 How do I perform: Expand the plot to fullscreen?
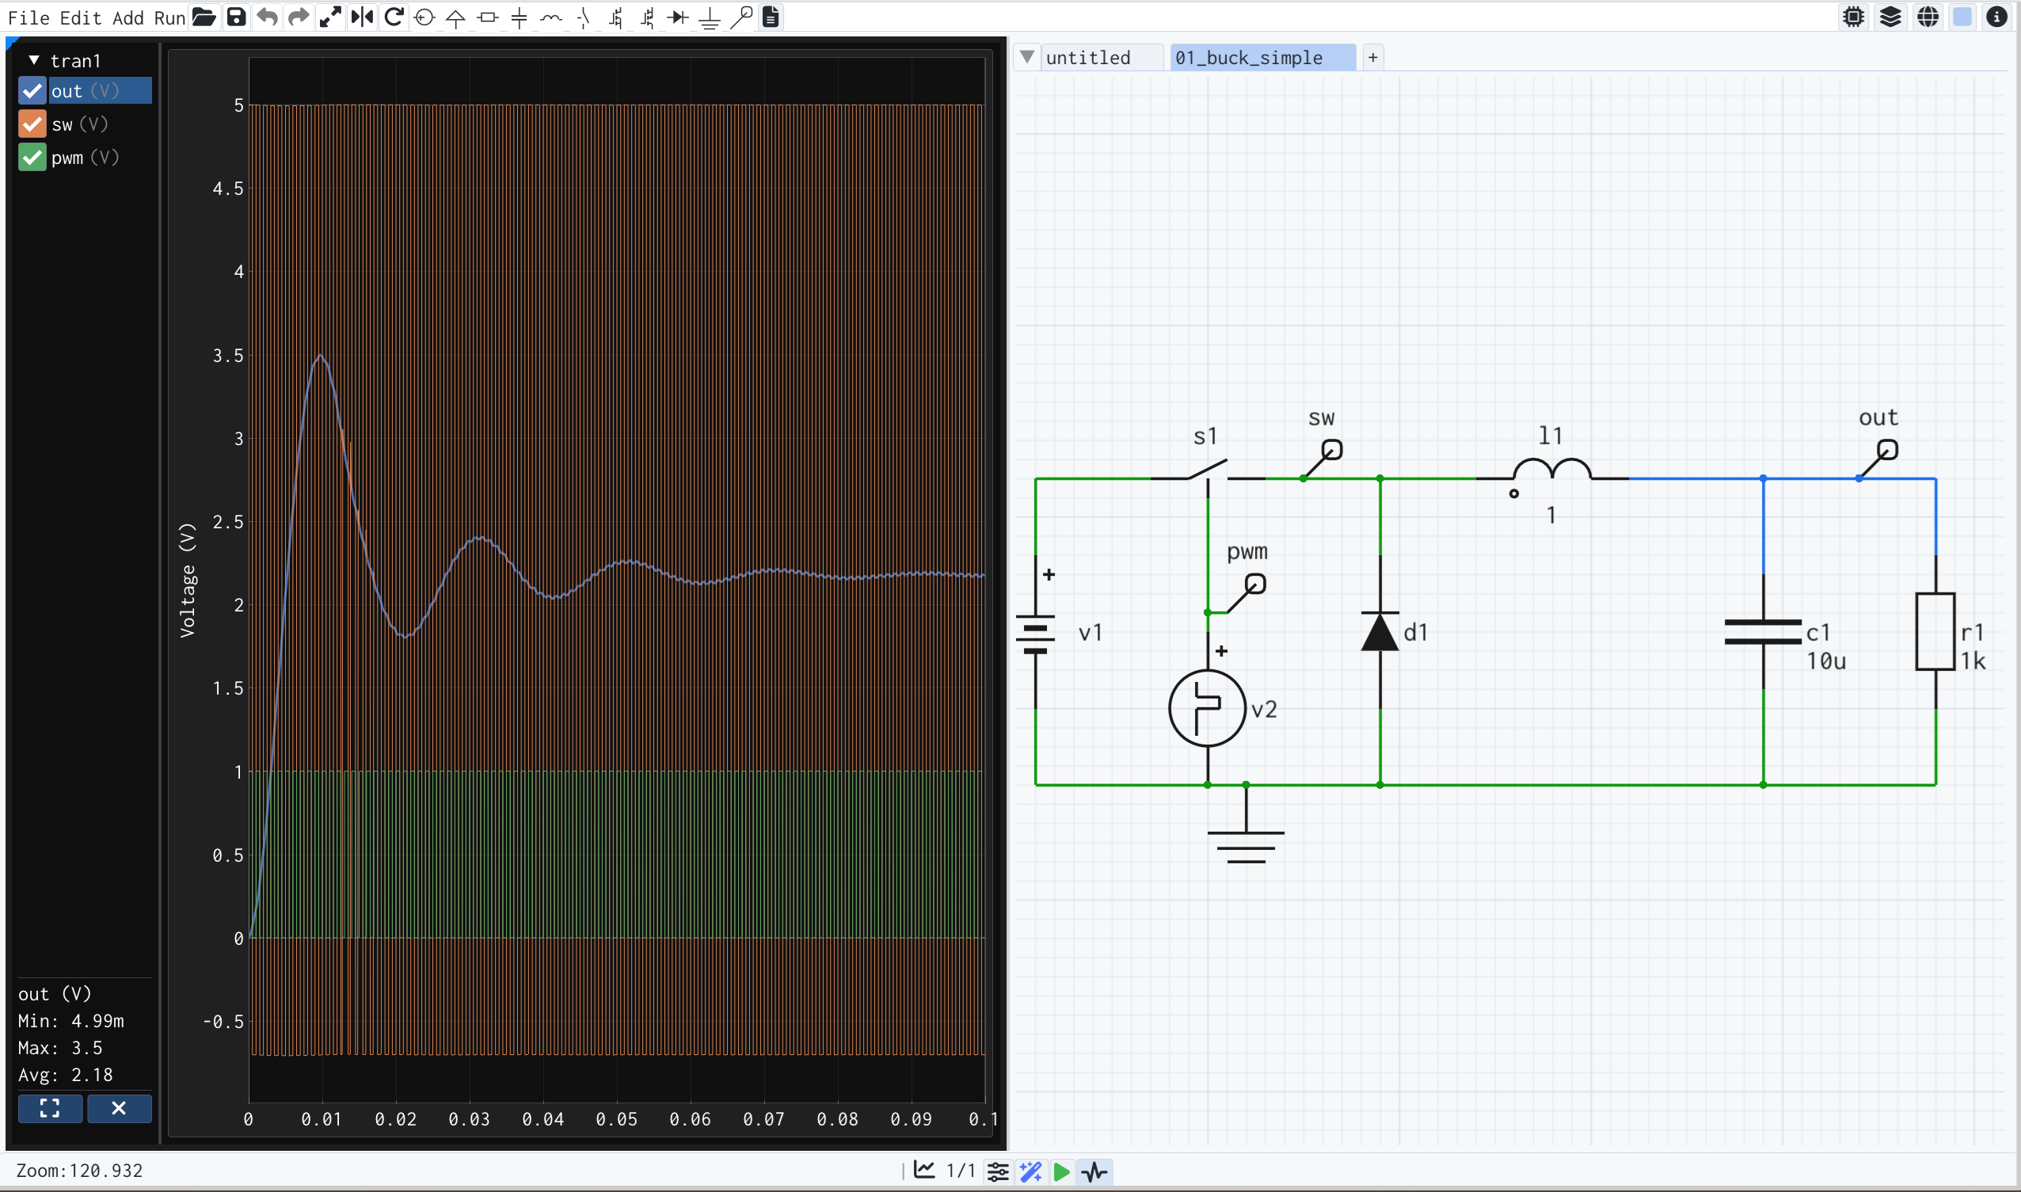tap(50, 1109)
